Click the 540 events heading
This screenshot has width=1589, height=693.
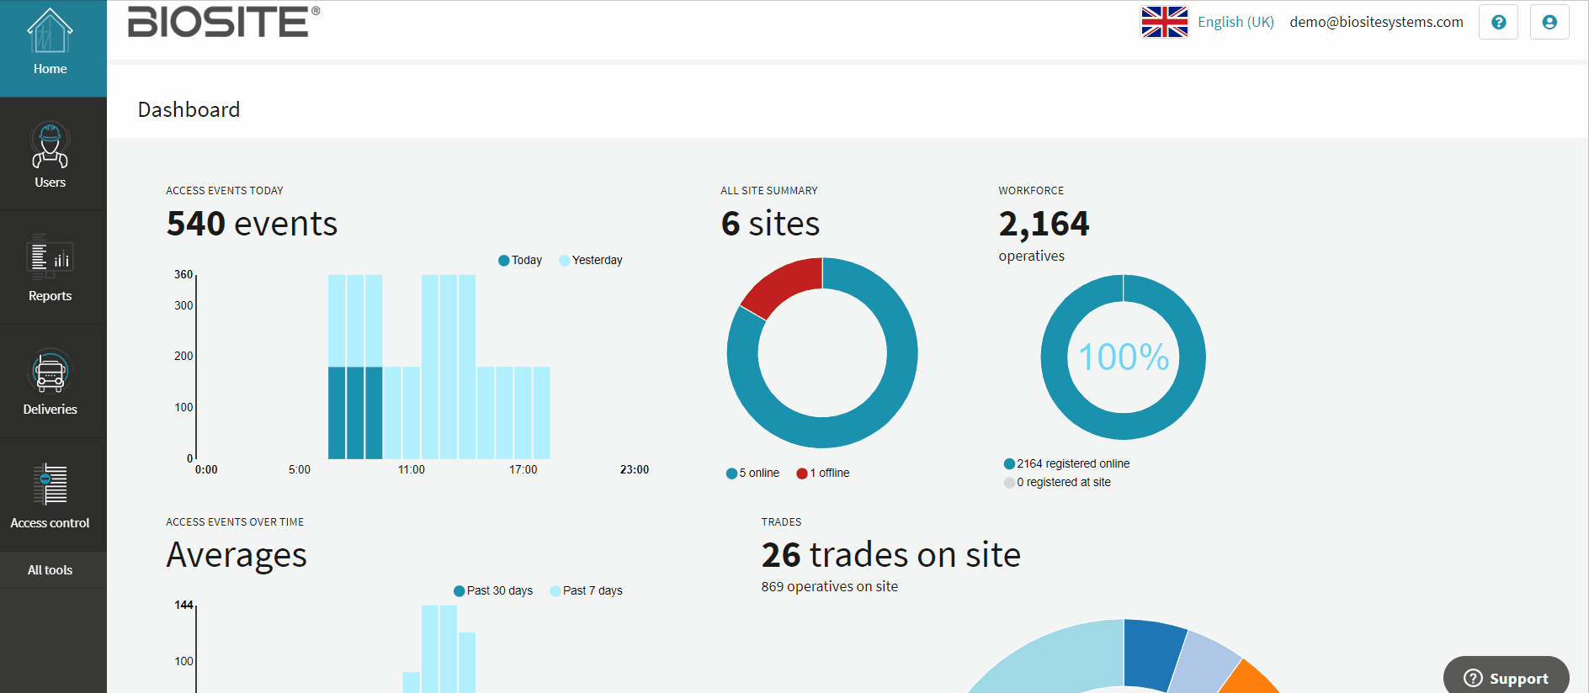tap(252, 224)
